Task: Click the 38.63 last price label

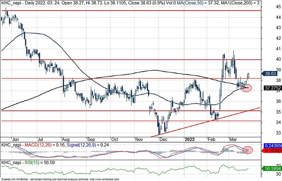Action: click(x=270, y=74)
